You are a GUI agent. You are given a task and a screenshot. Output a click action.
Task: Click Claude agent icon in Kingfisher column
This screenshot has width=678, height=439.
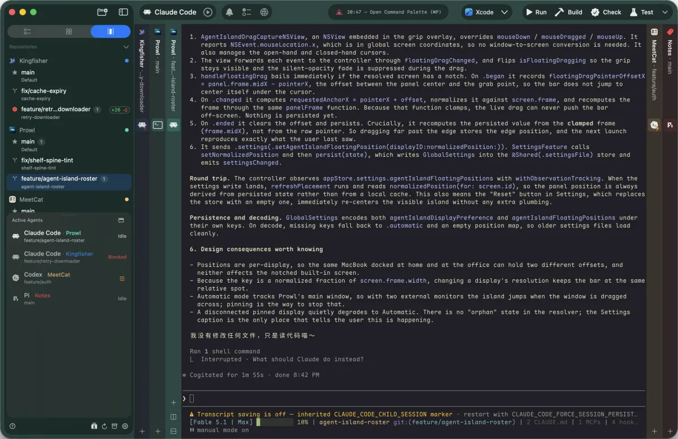pyautogui.click(x=142, y=125)
